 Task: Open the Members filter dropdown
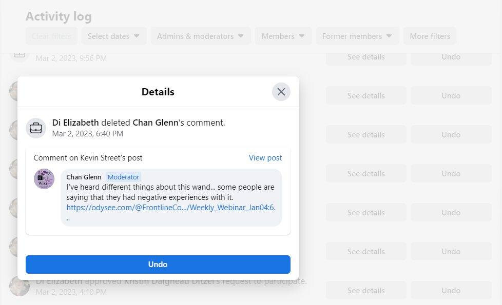283,36
